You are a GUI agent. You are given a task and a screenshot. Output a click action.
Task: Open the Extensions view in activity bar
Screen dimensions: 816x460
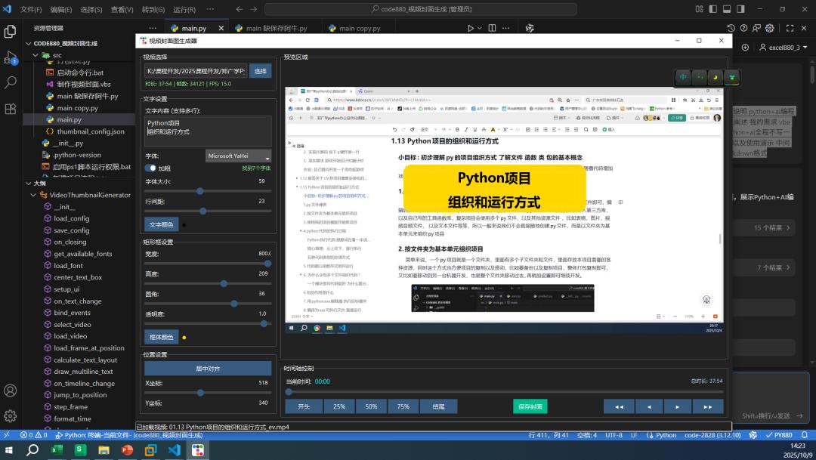click(x=11, y=108)
